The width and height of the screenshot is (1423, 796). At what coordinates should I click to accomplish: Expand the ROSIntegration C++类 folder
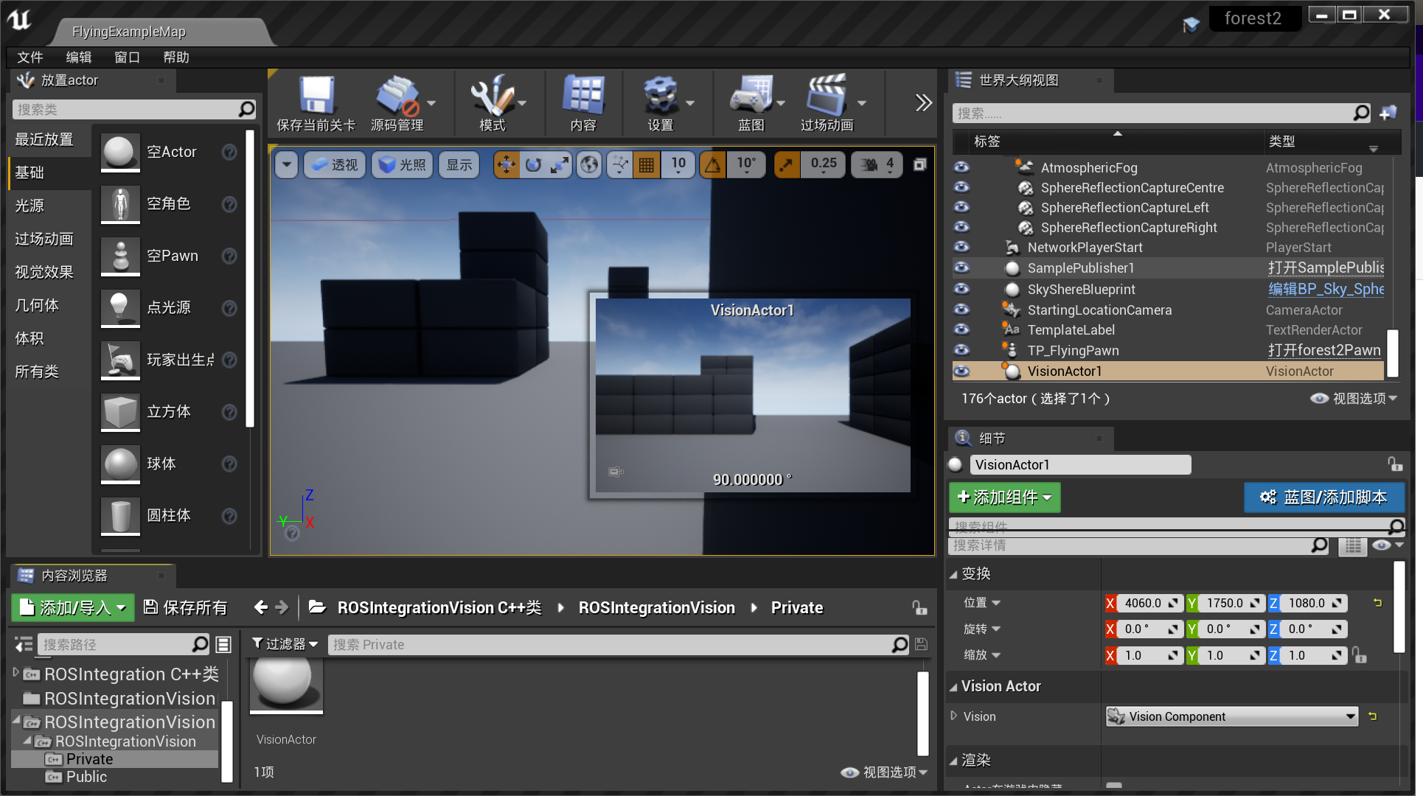tap(16, 673)
